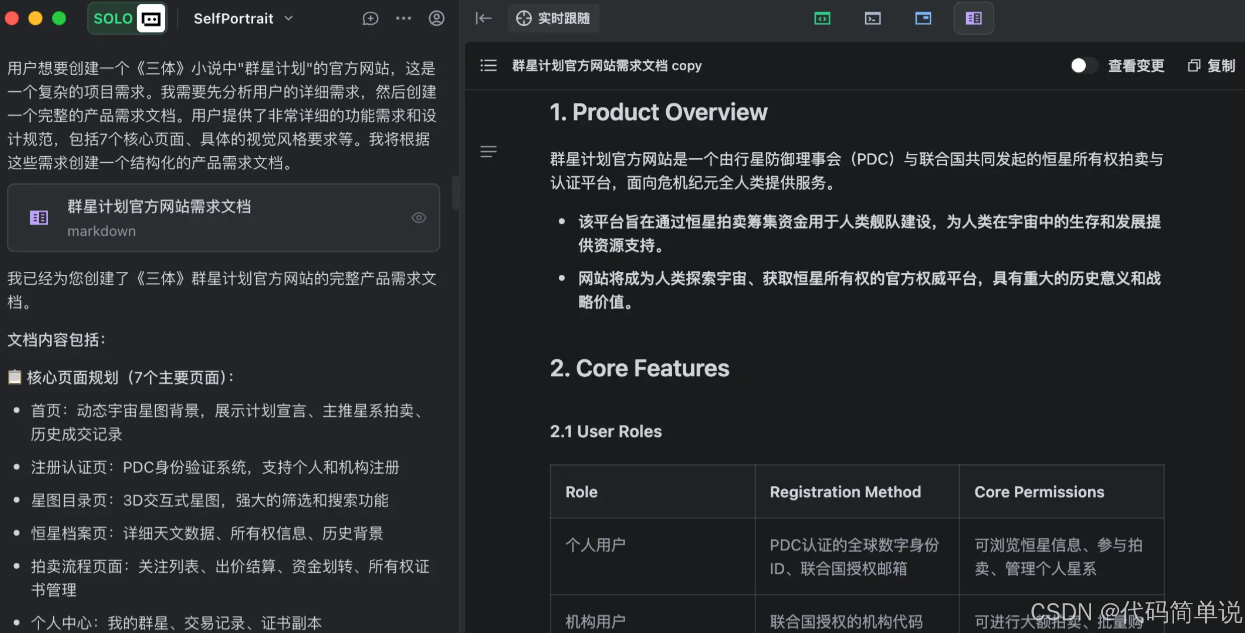Click eye icon on 群星计划官方网站需求文档 card
This screenshot has width=1245, height=633.
(x=419, y=218)
